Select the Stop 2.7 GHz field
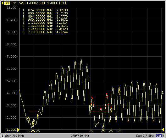 (x=145, y=135)
